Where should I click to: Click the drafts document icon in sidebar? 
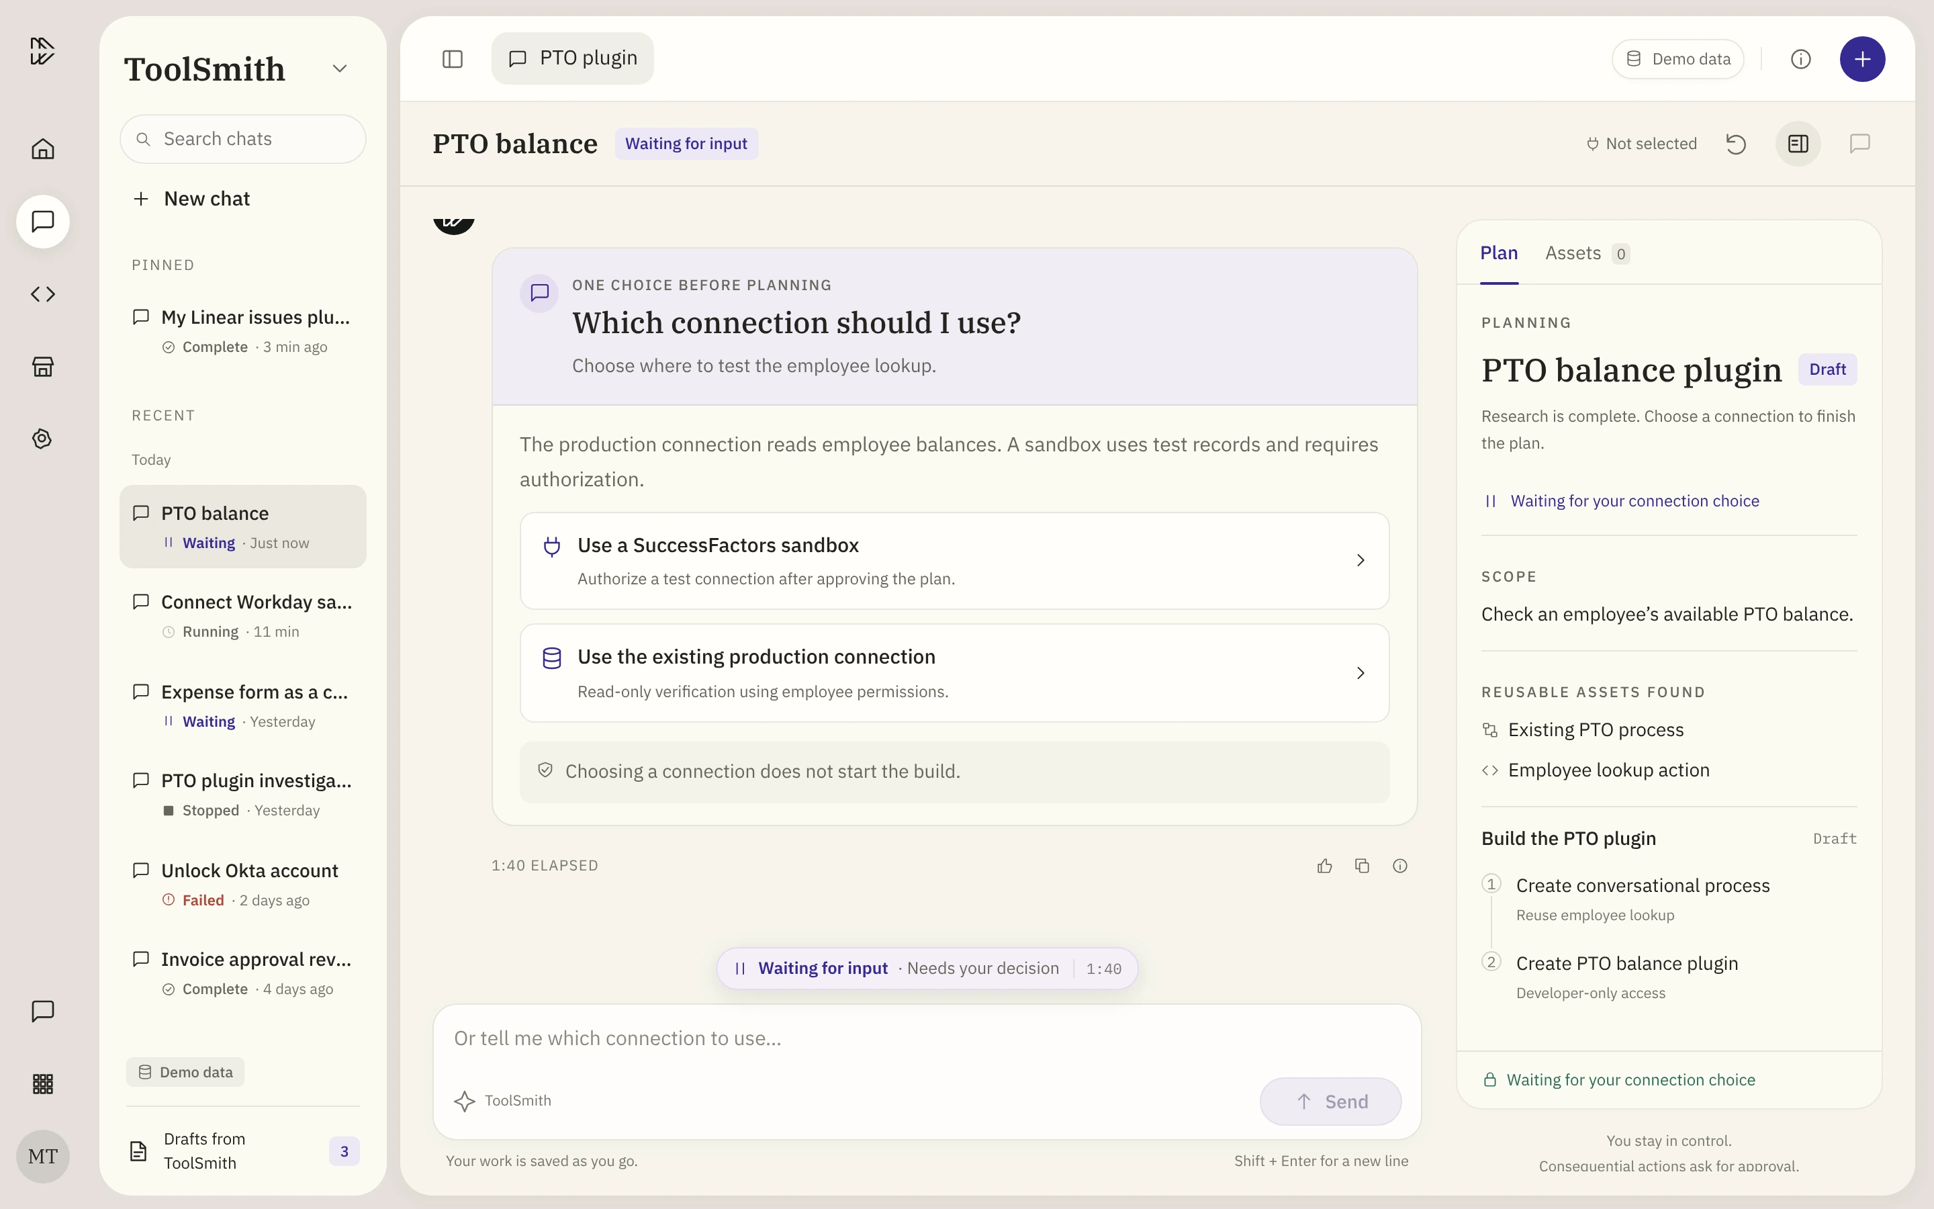tap(138, 1151)
